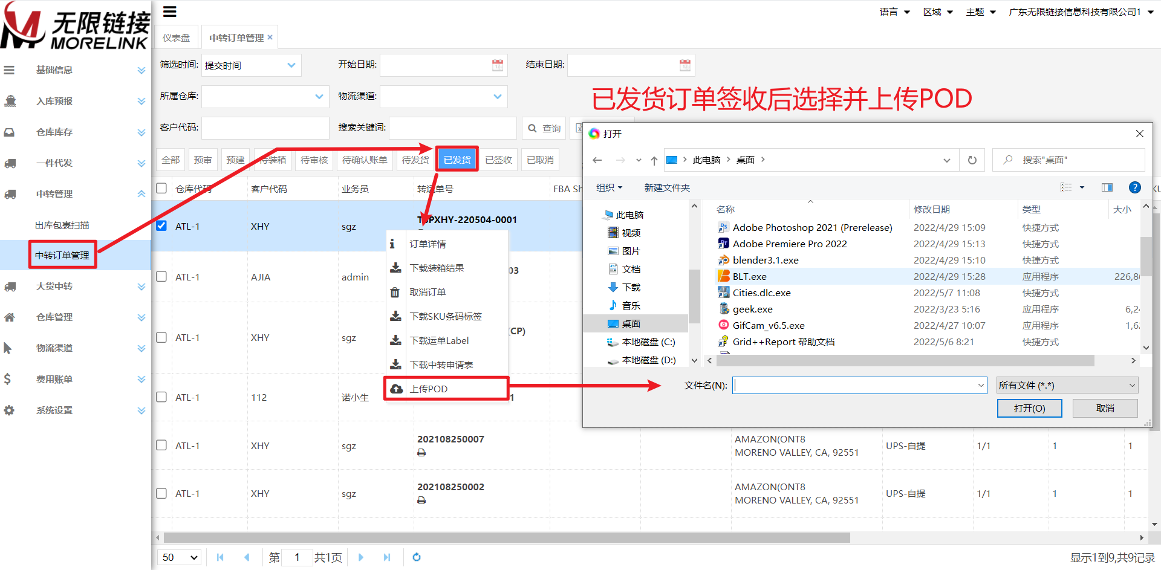Expand the 仓库库存 sidebar menu
This screenshot has width=1161, height=570.
75,132
